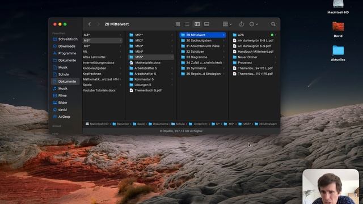
Task: Open the more actions ellipsis menu
Action: click(254, 24)
